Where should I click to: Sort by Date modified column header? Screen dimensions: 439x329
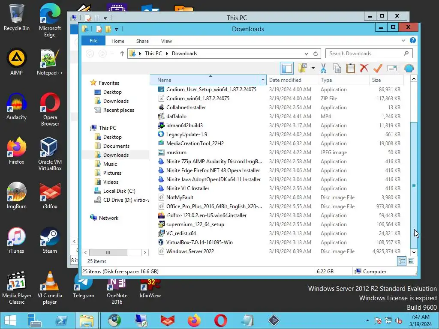click(292, 80)
